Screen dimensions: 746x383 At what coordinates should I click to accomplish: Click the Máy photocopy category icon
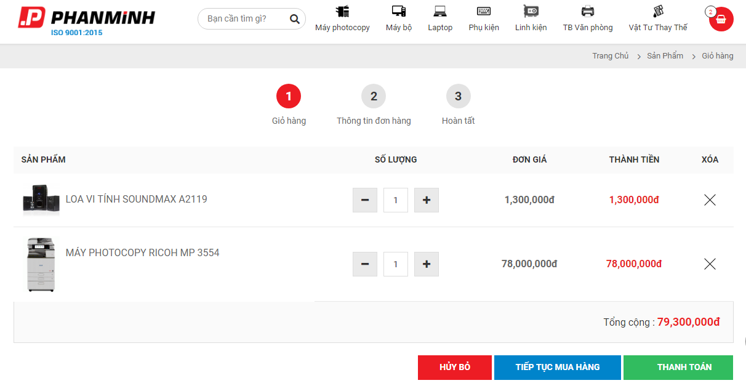coord(342,11)
